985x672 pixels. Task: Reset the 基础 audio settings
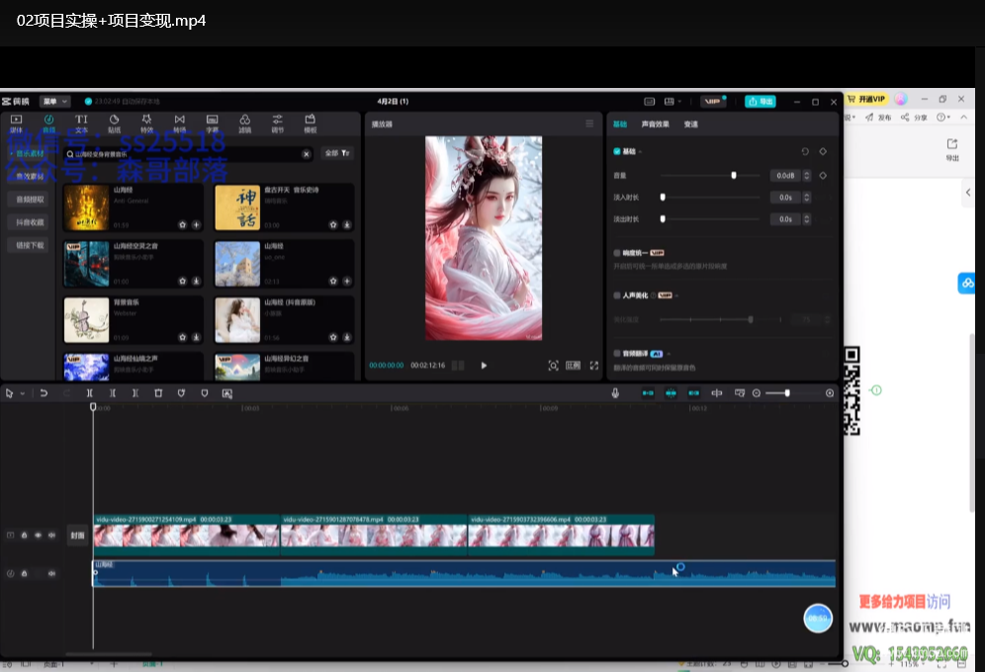[x=805, y=151]
